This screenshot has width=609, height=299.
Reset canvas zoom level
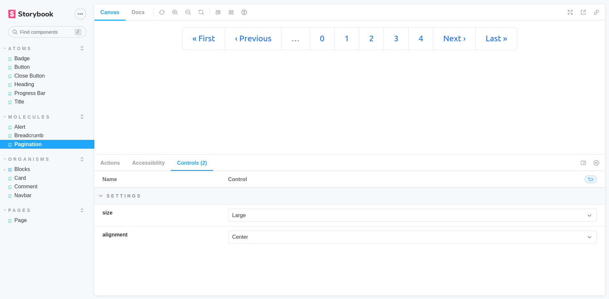pyautogui.click(x=201, y=12)
